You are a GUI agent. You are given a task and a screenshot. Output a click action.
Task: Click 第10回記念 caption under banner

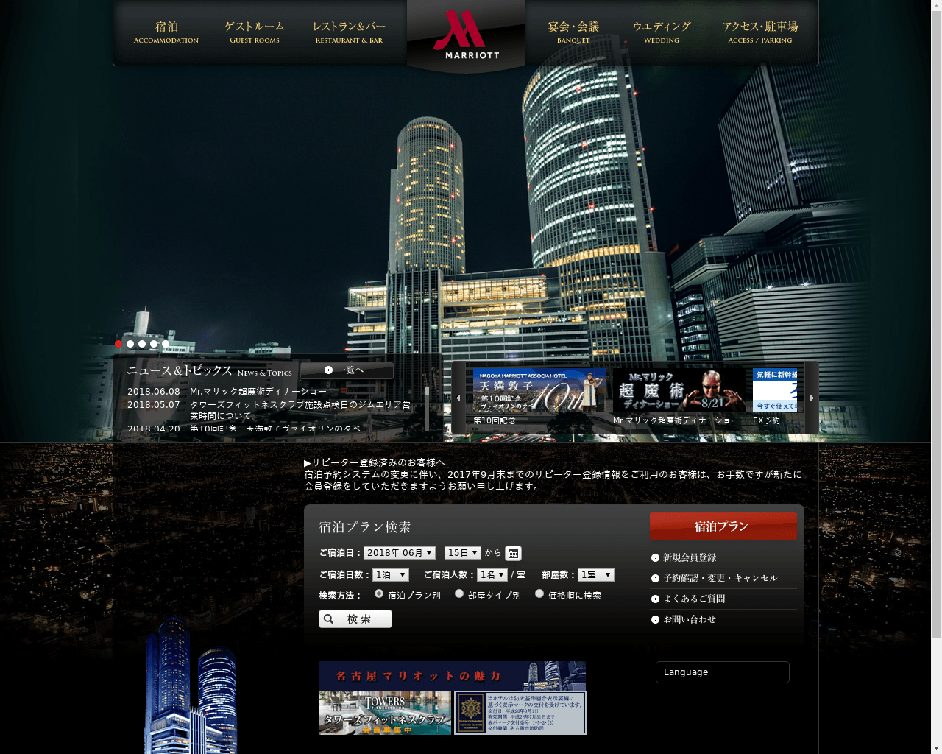click(x=495, y=420)
